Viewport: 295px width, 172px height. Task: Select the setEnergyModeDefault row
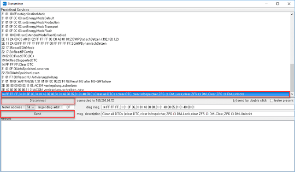(146, 18)
